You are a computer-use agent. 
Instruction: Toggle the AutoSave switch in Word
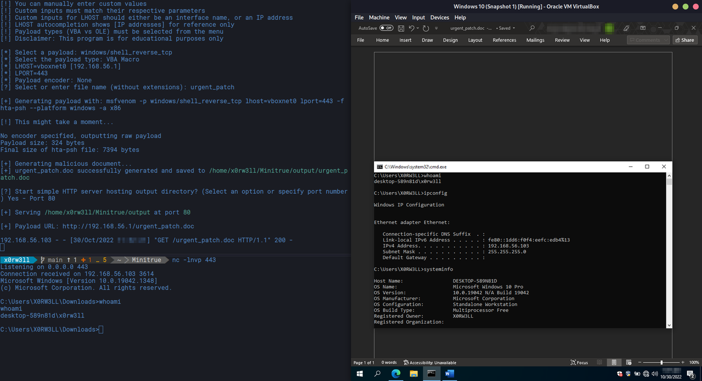tap(387, 28)
